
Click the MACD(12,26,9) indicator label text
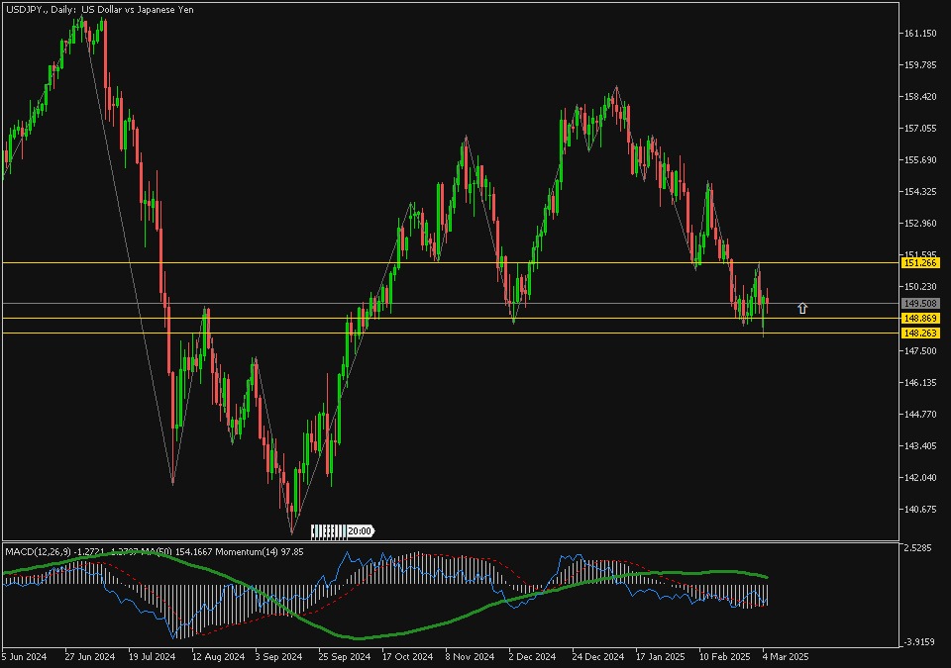pos(39,551)
